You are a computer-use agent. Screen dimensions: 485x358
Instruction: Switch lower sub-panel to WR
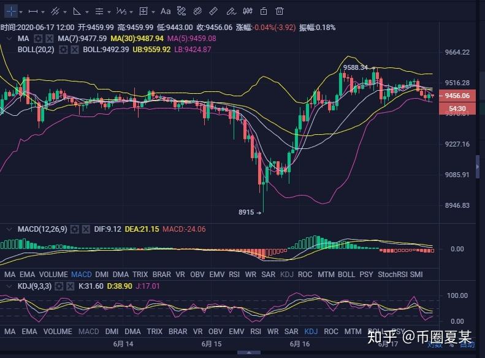click(x=273, y=332)
